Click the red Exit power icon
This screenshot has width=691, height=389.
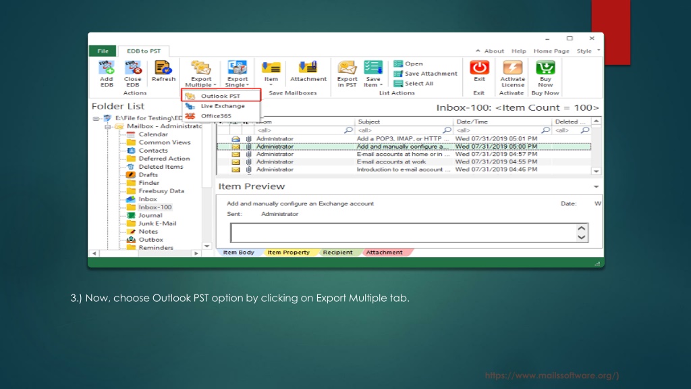coord(479,68)
